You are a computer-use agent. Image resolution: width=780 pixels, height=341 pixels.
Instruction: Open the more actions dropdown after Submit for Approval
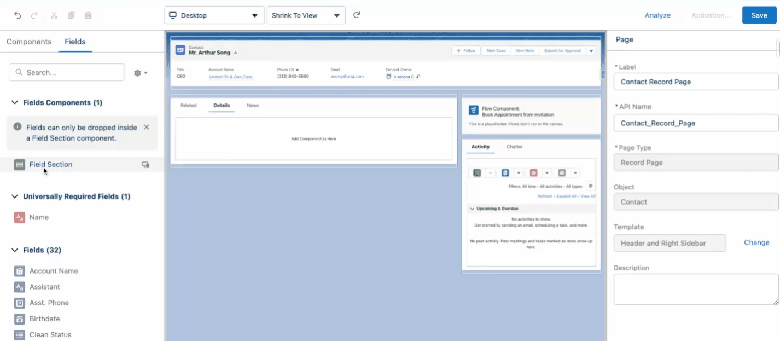591,51
